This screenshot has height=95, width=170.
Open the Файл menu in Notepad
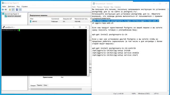[94, 7]
